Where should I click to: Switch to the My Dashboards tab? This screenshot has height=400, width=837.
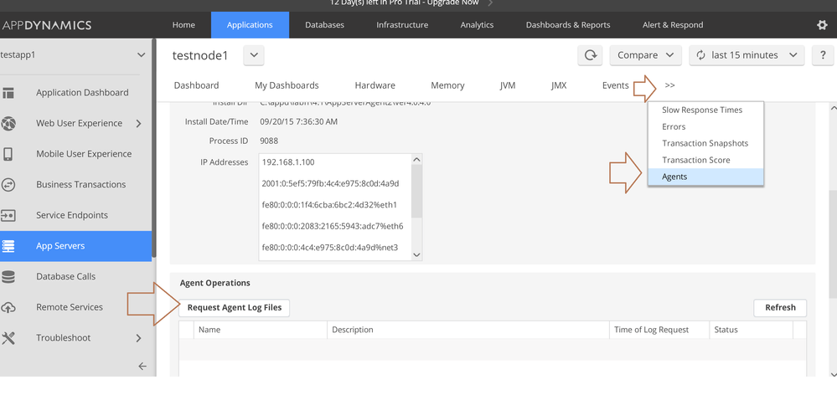[x=287, y=85]
